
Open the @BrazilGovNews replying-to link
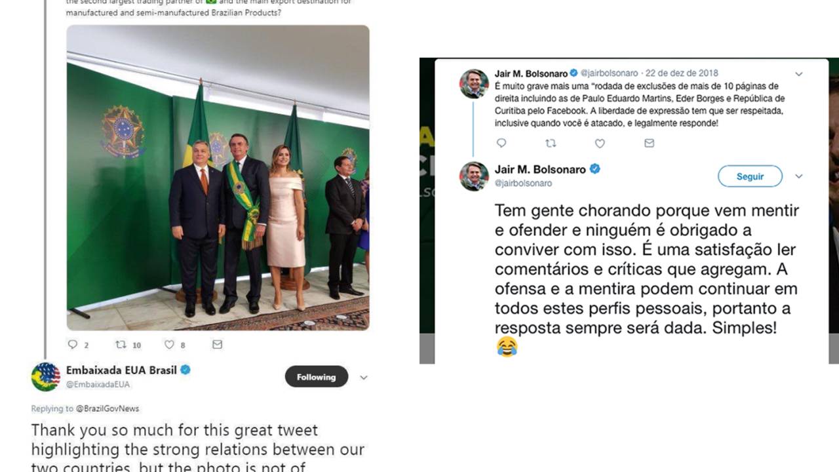(107, 408)
